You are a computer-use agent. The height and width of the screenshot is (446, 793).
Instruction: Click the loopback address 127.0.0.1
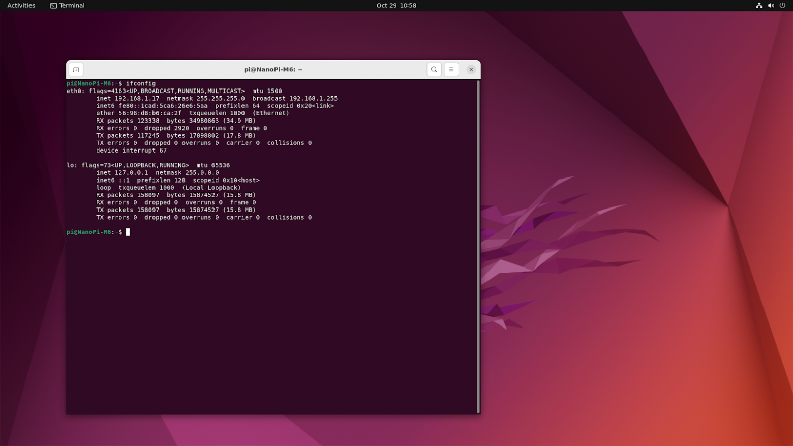tap(131, 173)
